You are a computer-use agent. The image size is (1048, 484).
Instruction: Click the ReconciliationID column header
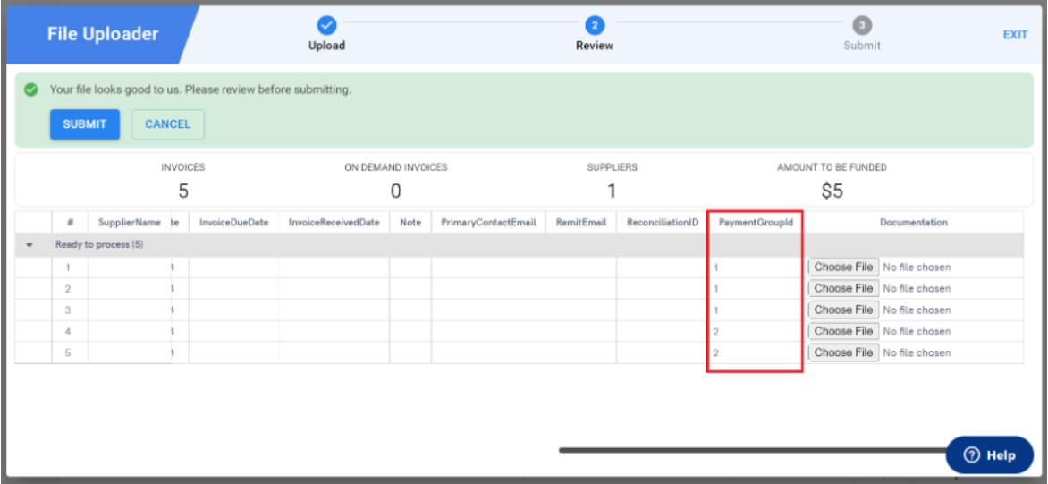coord(662,223)
